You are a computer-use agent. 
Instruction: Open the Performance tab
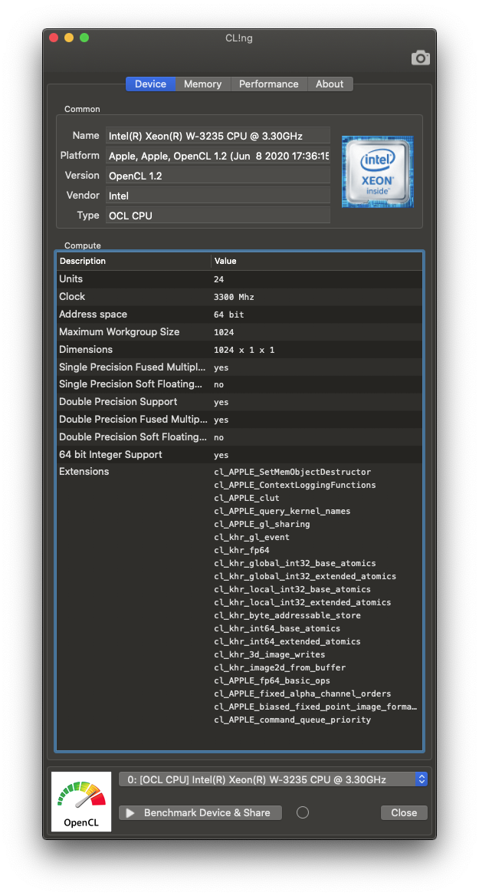coord(269,84)
